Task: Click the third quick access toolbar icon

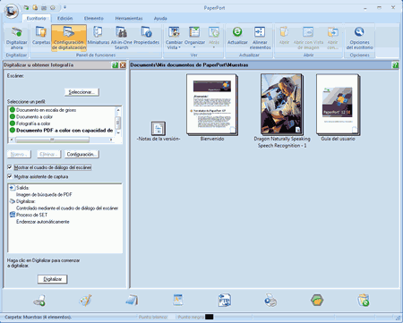Action: 44,7
